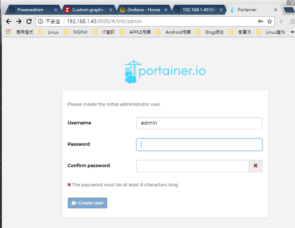Switch to the 192.168.1.40:500 tab

pos(199,10)
